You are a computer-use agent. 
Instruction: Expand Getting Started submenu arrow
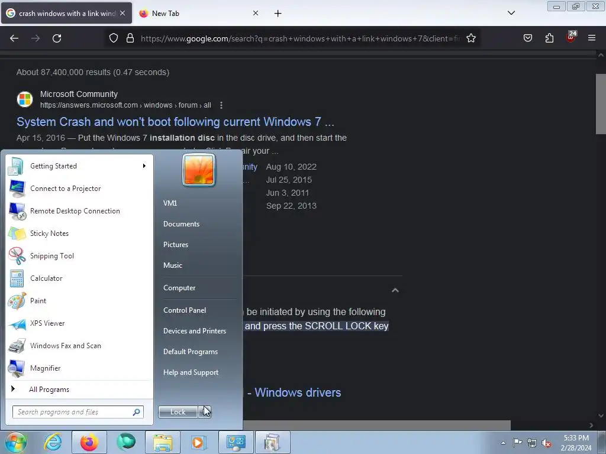click(x=144, y=166)
